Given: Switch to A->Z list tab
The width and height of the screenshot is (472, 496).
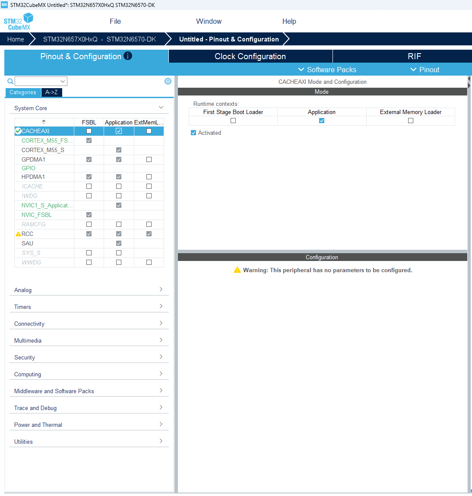Looking at the screenshot, I should point(51,92).
